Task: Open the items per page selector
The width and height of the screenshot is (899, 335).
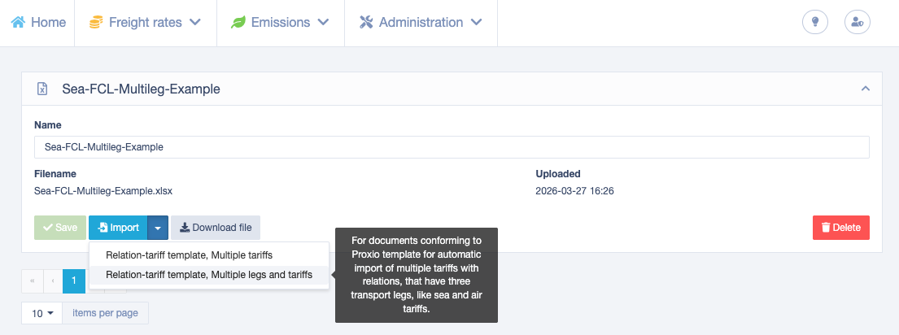Action: tap(41, 313)
